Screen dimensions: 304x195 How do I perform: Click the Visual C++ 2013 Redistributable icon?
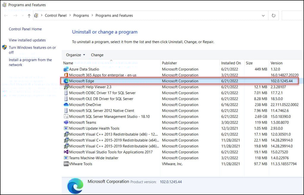tap(66, 134)
